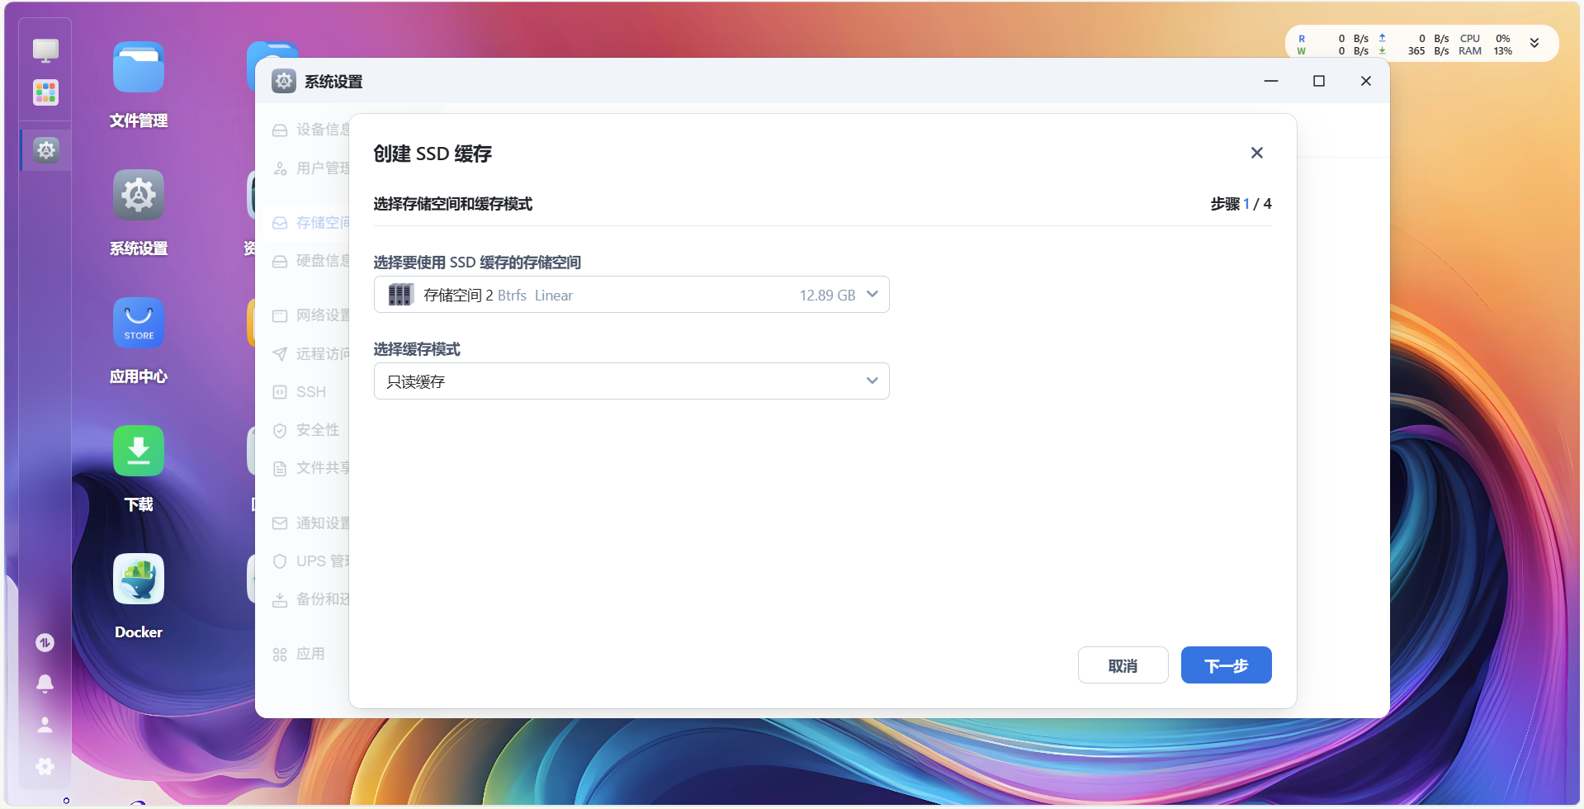Screen dimensions: 1584x809
Task: Go to 设备信息 in settings sidebar
Action: point(311,130)
